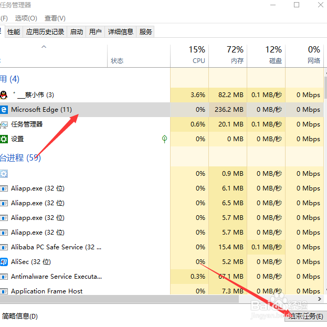Viewport: 327px width, 327px height.
Task: Click the 0.3% CPU value
Action: (x=198, y=277)
